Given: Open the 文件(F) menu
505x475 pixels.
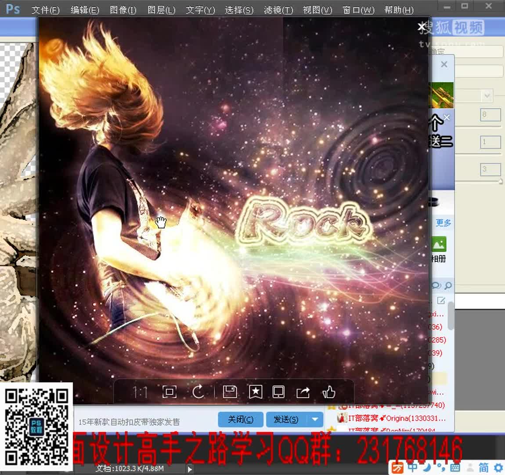Looking at the screenshot, I should pos(45,10).
